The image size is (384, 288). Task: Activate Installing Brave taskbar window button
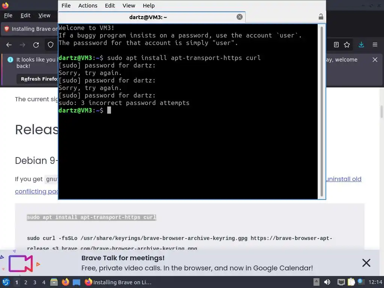119,282
